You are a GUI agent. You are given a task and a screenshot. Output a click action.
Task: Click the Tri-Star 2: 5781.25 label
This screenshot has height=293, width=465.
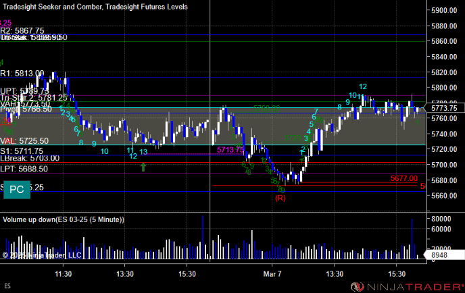tap(34, 97)
